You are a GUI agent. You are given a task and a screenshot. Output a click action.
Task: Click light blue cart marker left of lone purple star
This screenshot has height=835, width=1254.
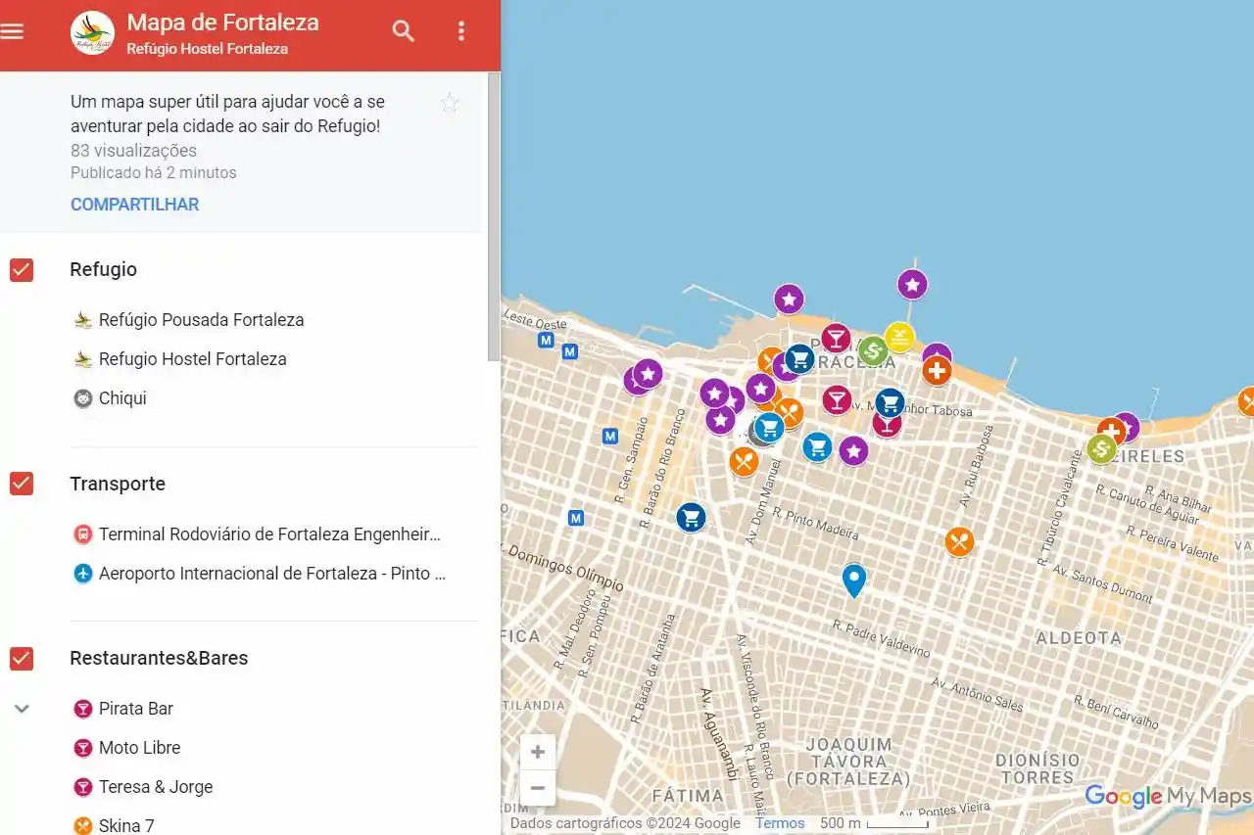coord(817,447)
